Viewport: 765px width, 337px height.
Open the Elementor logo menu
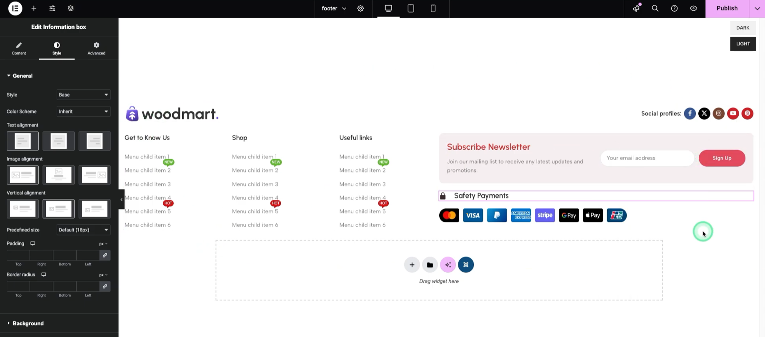[x=15, y=8]
